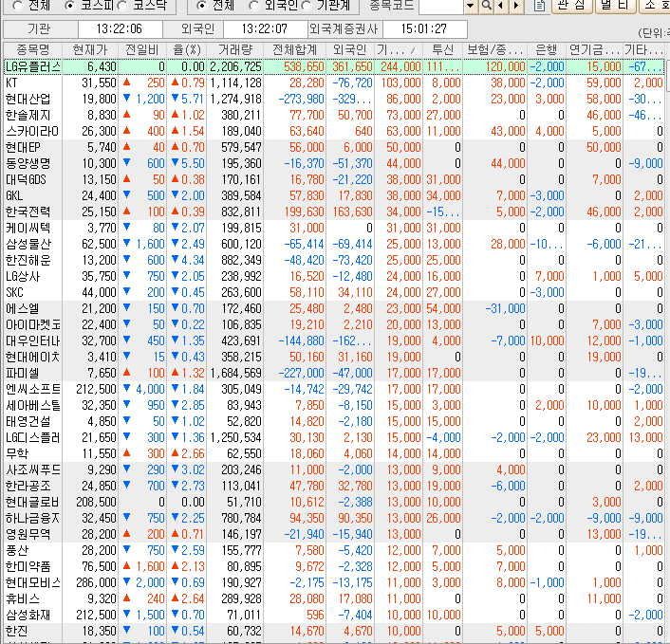Select the 한라공조 stock name
This screenshot has height=644, width=670.
tap(28, 487)
